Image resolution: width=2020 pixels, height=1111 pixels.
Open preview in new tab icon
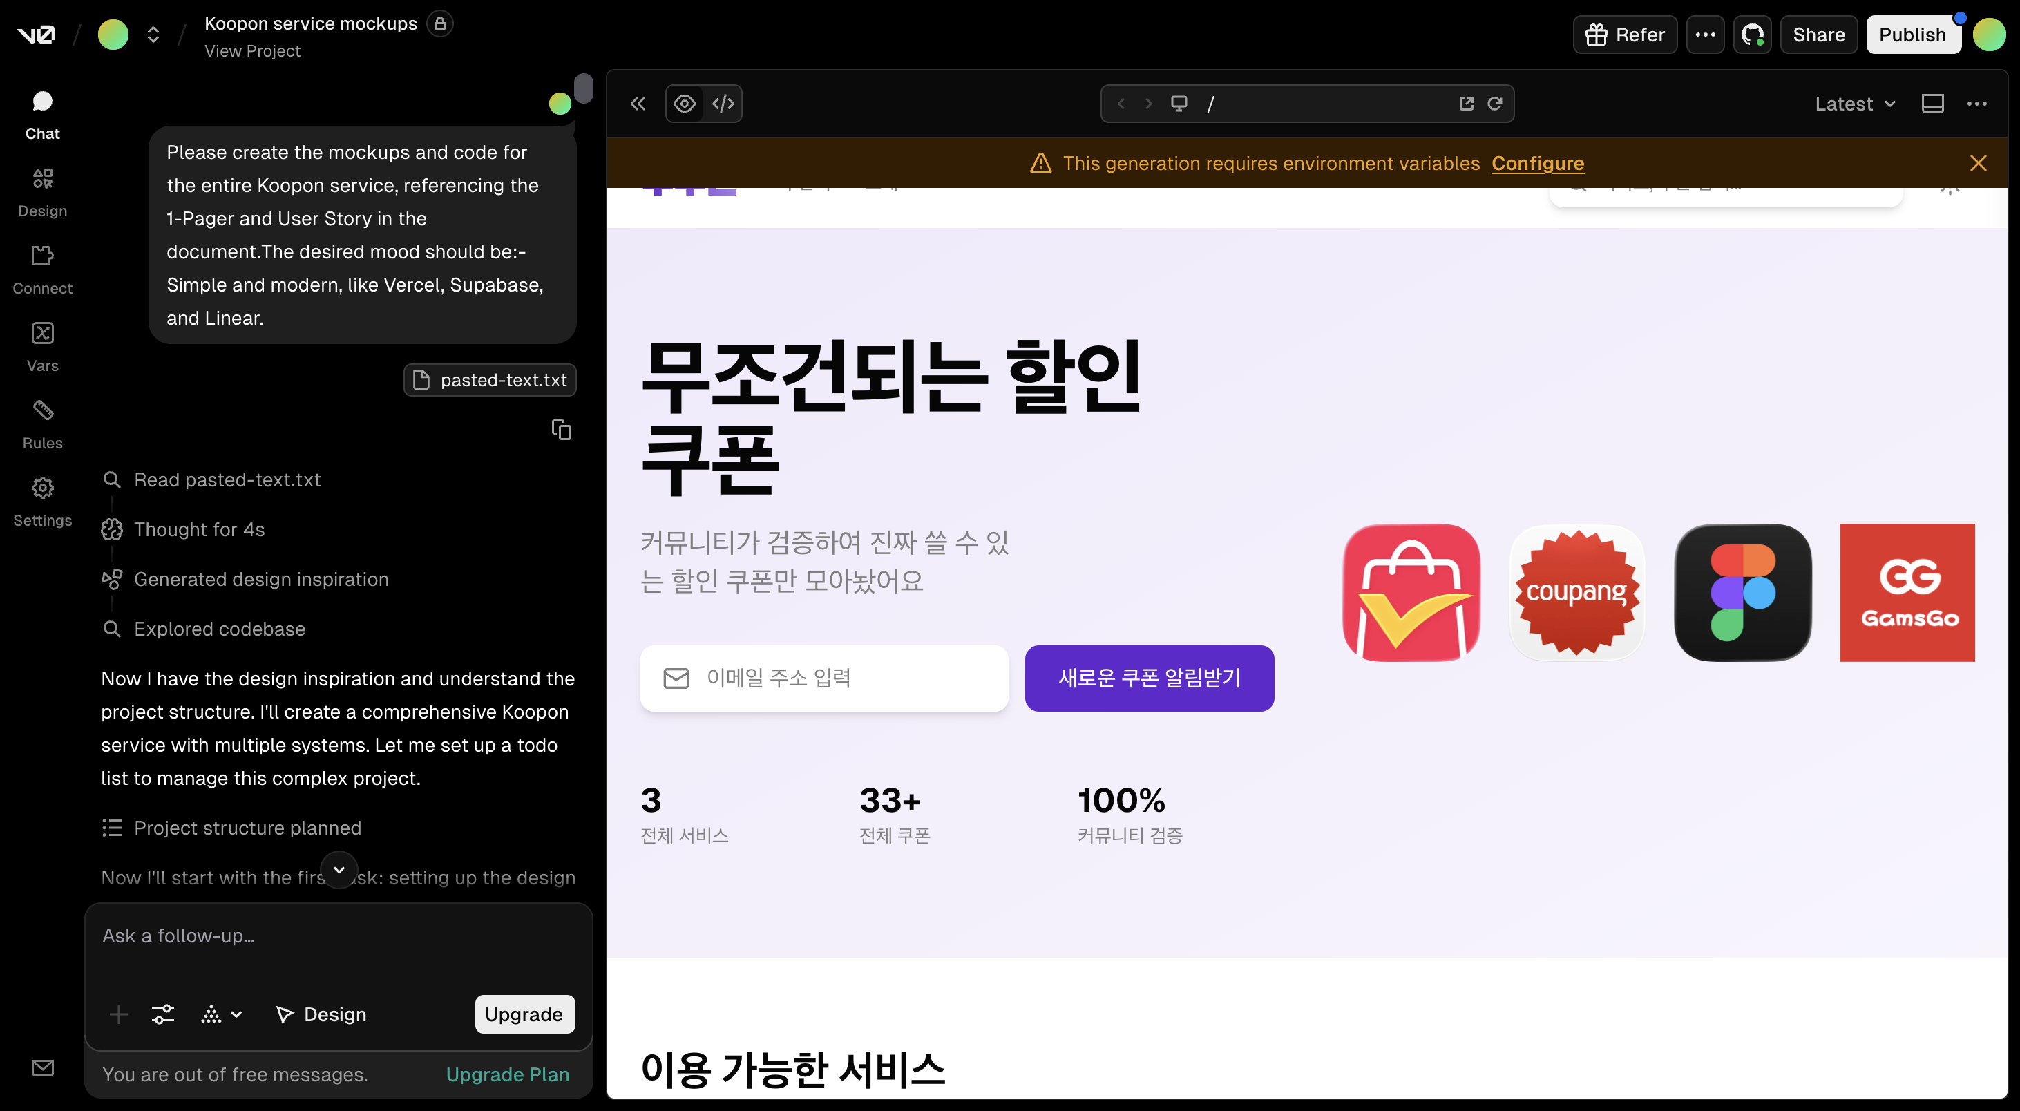pyautogui.click(x=1465, y=104)
